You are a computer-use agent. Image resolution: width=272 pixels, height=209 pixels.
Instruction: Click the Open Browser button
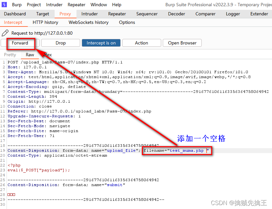pyautogui.click(x=182, y=43)
